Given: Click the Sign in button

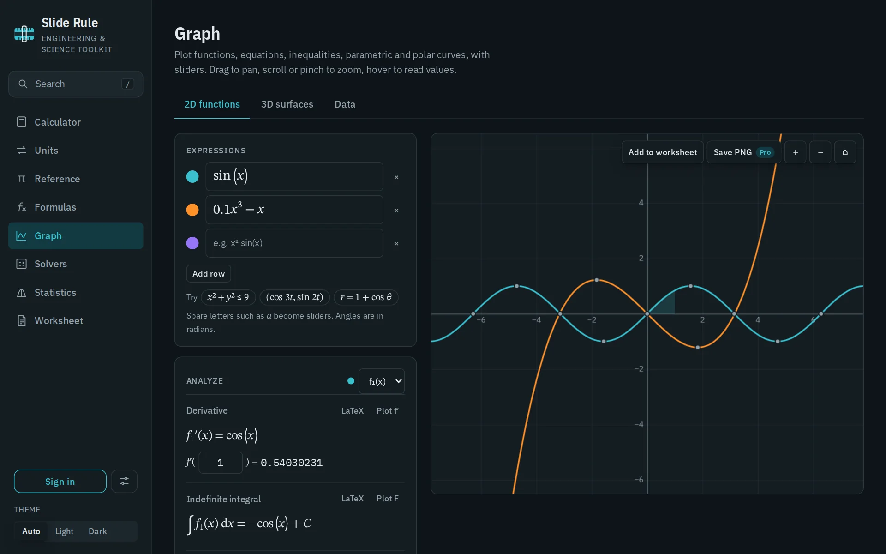Looking at the screenshot, I should [60, 481].
